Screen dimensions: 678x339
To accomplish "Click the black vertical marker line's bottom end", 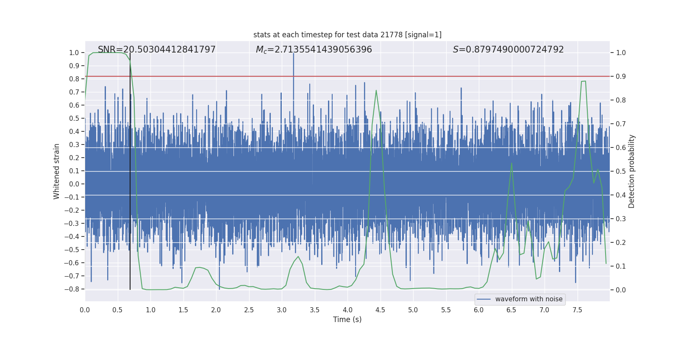I will 130,289.
